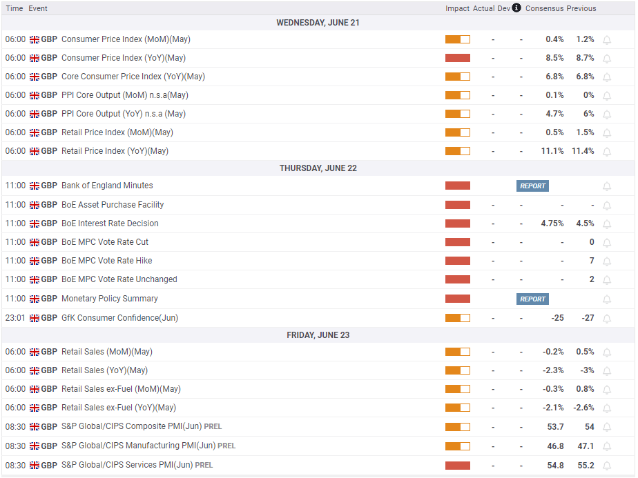Sort by the Impact column header
638x478 pixels.
coord(457,8)
